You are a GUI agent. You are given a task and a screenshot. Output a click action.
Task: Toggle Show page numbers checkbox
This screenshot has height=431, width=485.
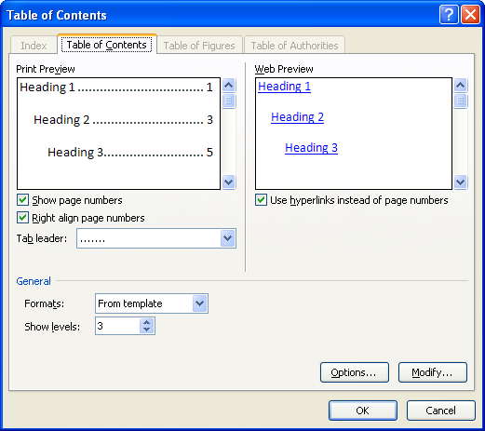coord(22,200)
